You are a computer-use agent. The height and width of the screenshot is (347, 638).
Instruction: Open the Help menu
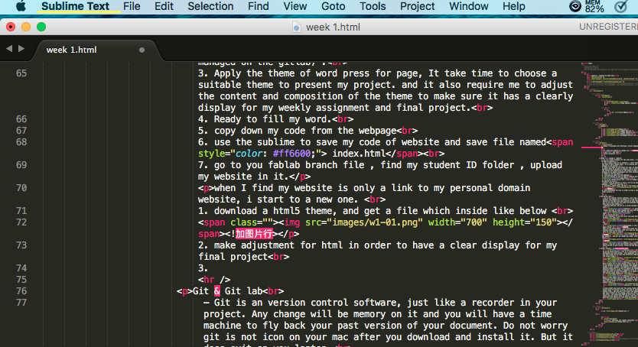pos(514,7)
